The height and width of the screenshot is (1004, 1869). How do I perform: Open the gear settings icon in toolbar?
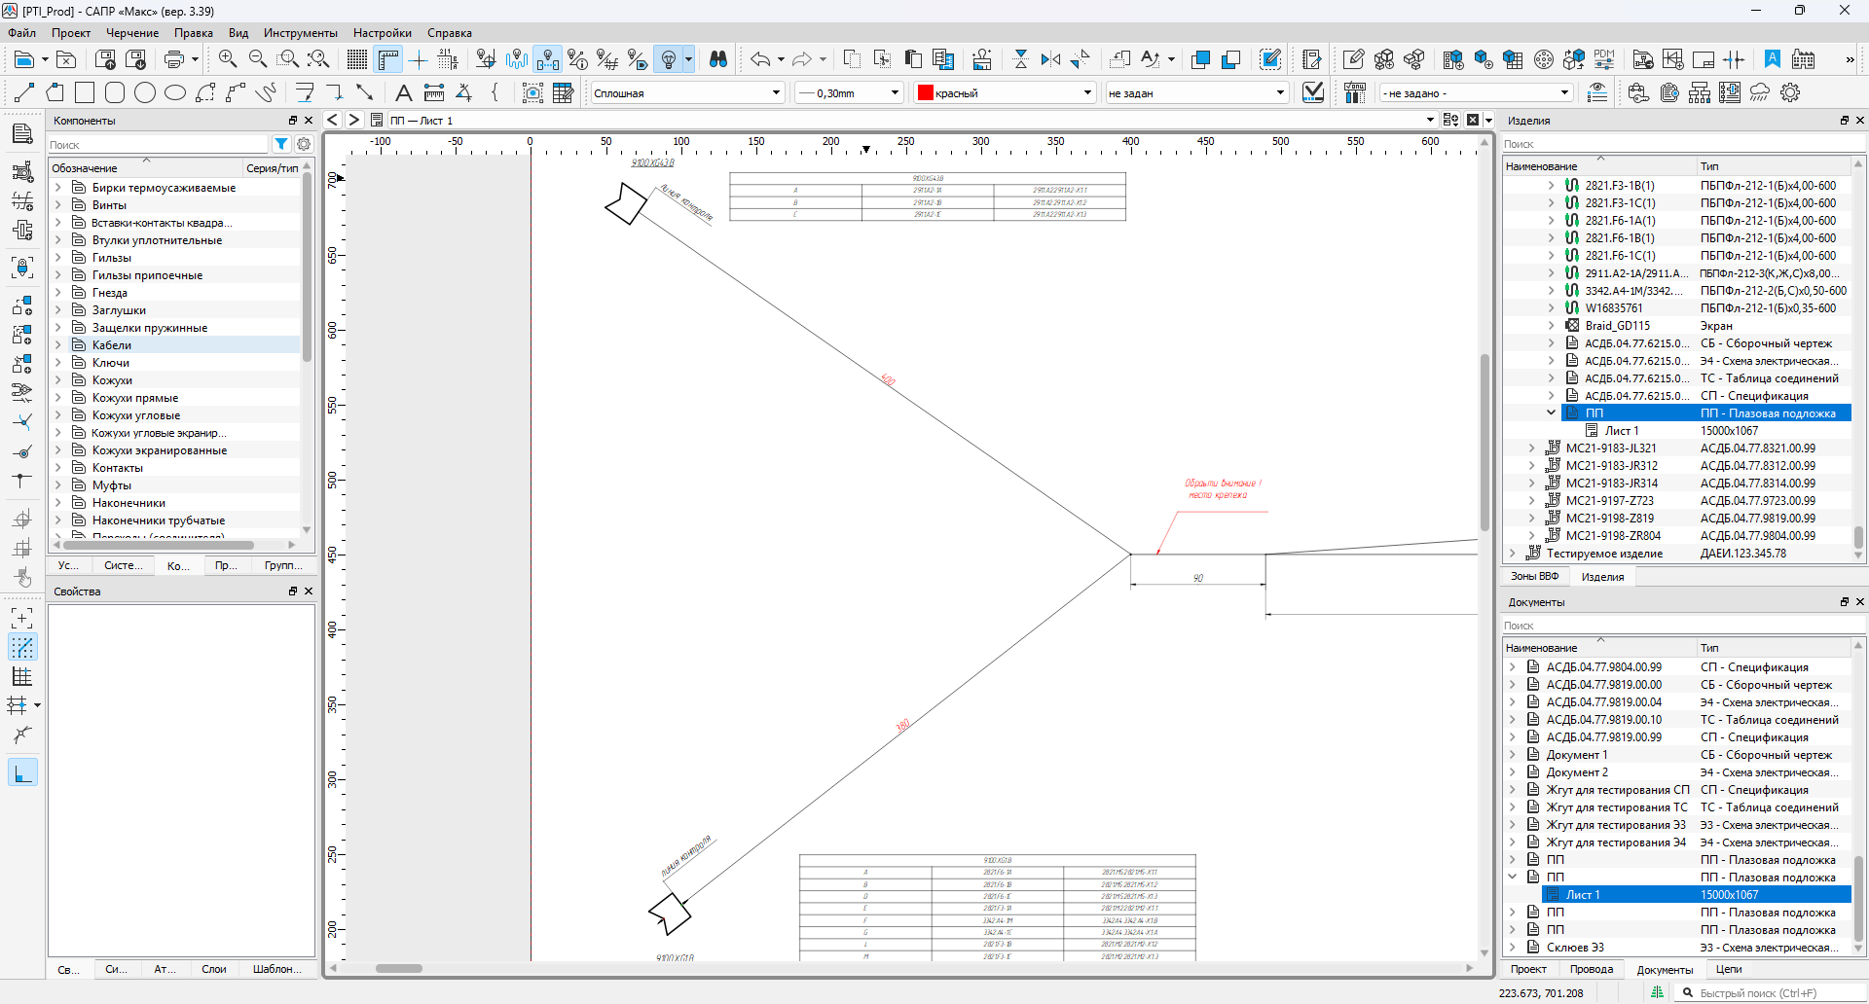click(1790, 93)
